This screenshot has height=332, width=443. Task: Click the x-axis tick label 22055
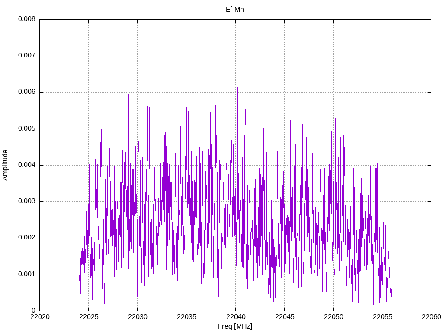(x=382, y=317)
